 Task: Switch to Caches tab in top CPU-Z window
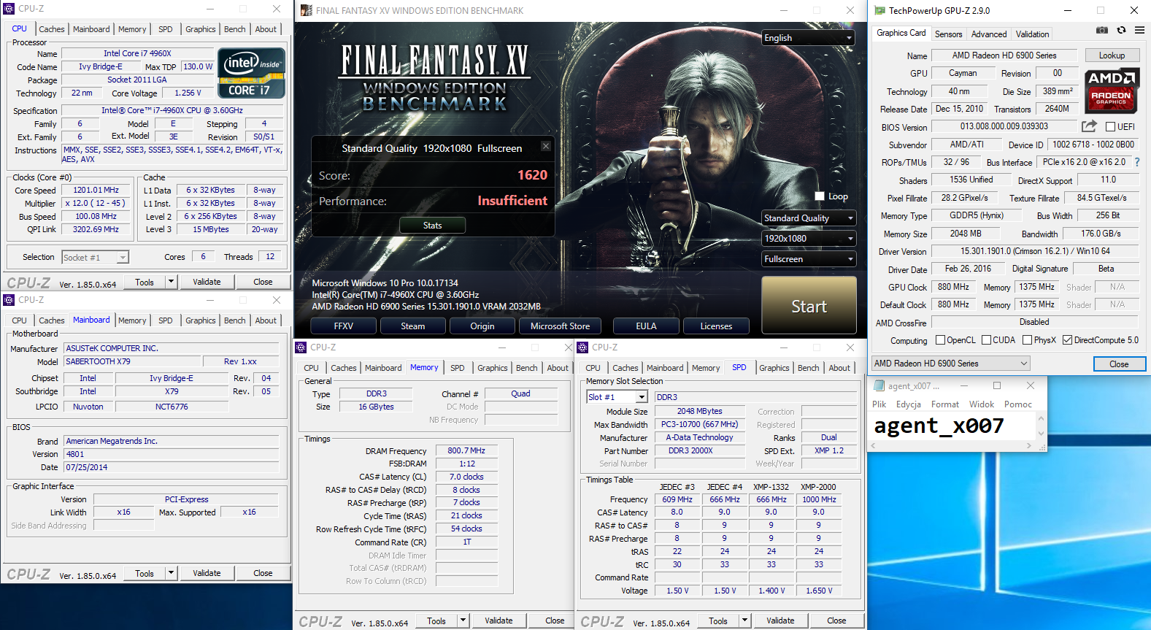coord(52,29)
